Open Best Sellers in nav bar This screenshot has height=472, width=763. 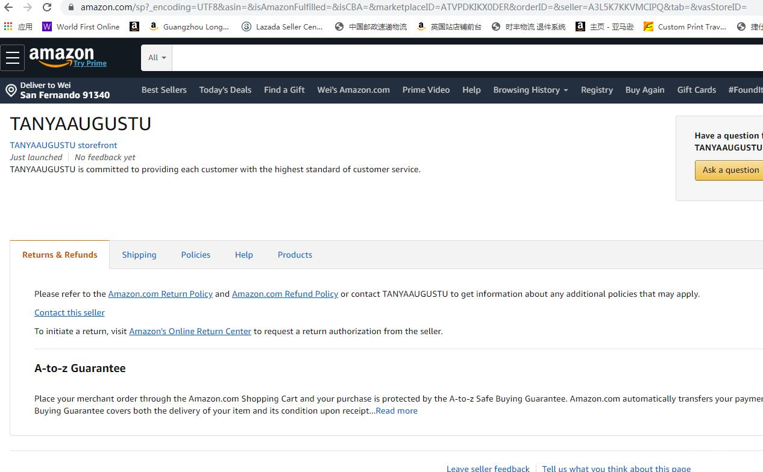164,90
